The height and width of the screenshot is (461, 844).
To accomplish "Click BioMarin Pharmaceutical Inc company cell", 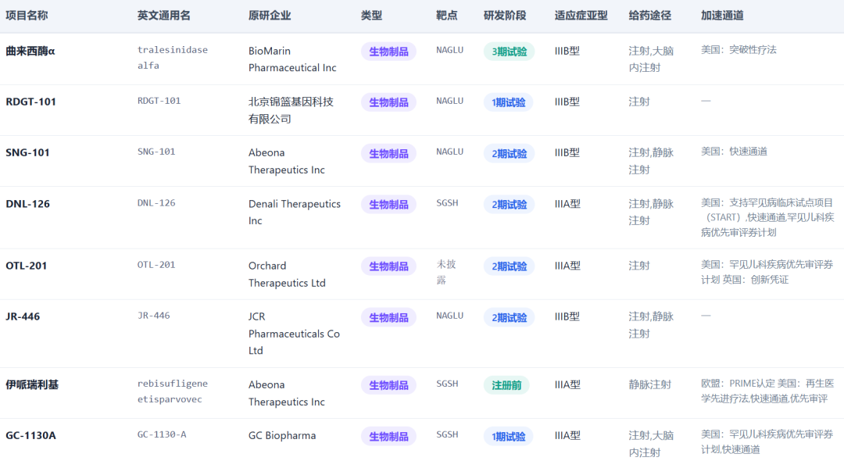I will pyautogui.click(x=292, y=59).
